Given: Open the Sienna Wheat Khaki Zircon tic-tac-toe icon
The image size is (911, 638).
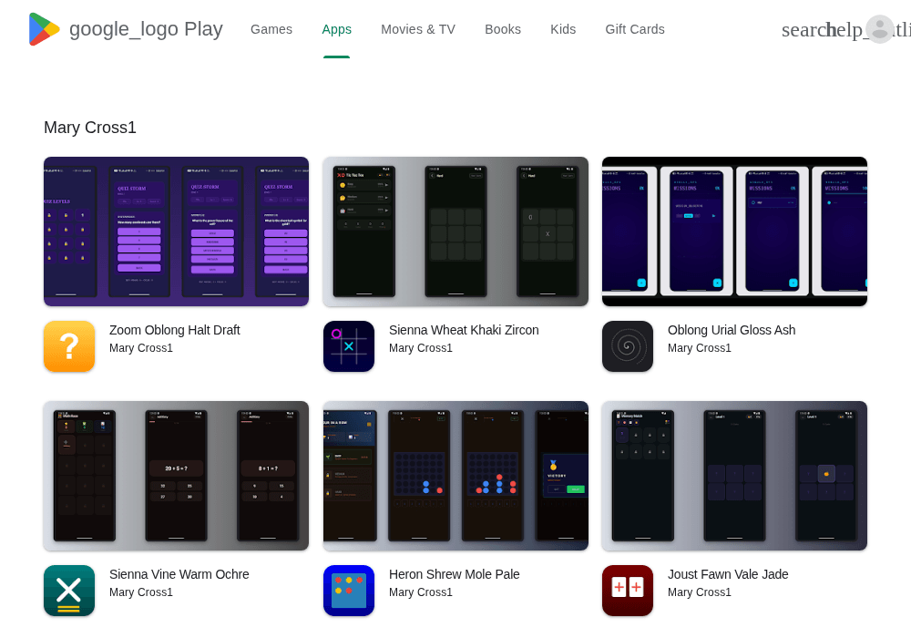Looking at the screenshot, I should coord(349,346).
